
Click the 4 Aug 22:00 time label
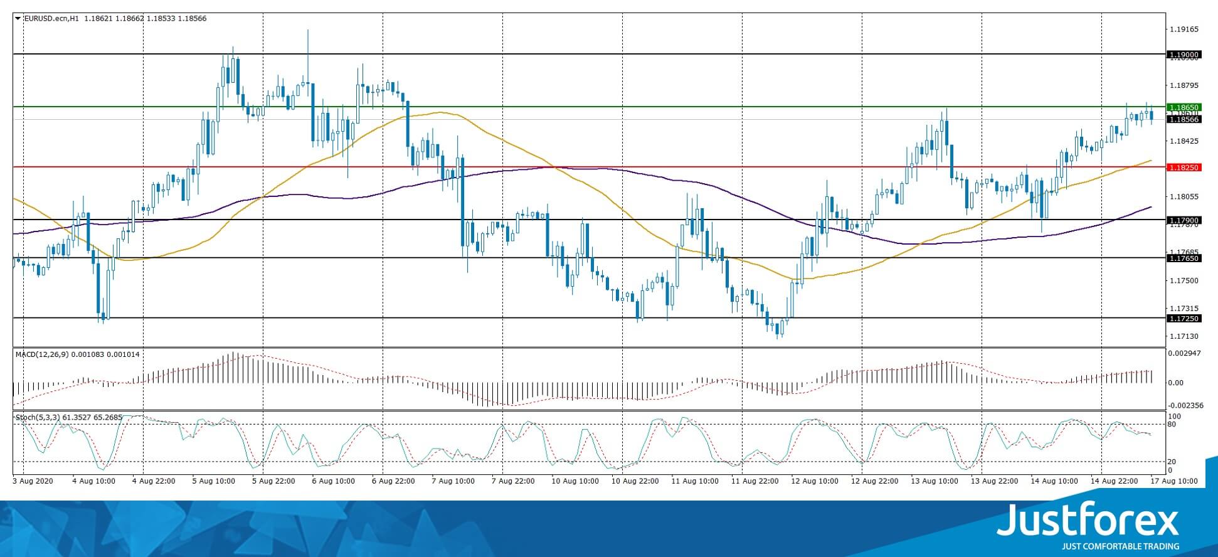pyautogui.click(x=154, y=481)
